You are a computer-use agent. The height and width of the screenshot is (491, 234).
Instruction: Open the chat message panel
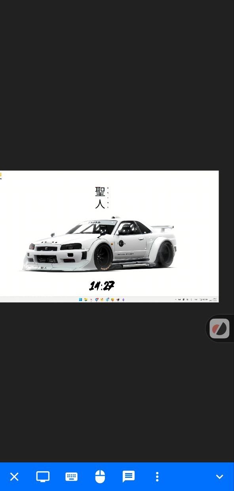pos(129,476)
